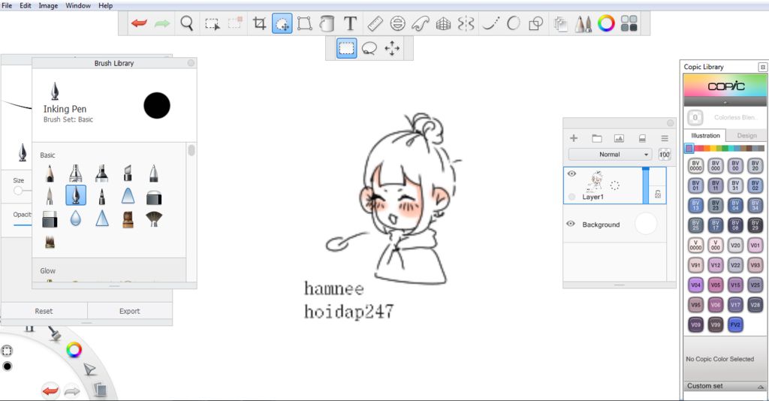The image size is (769, 401).
Task: Toggle the lock on Layer1
Action: 658,194
